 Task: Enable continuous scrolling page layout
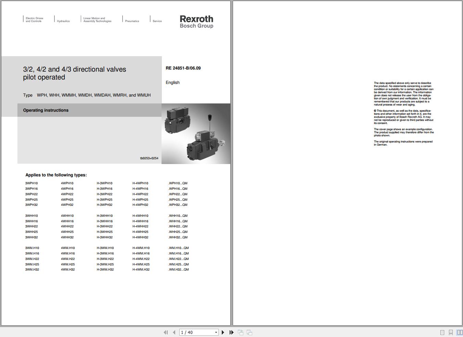click(450, 332)
